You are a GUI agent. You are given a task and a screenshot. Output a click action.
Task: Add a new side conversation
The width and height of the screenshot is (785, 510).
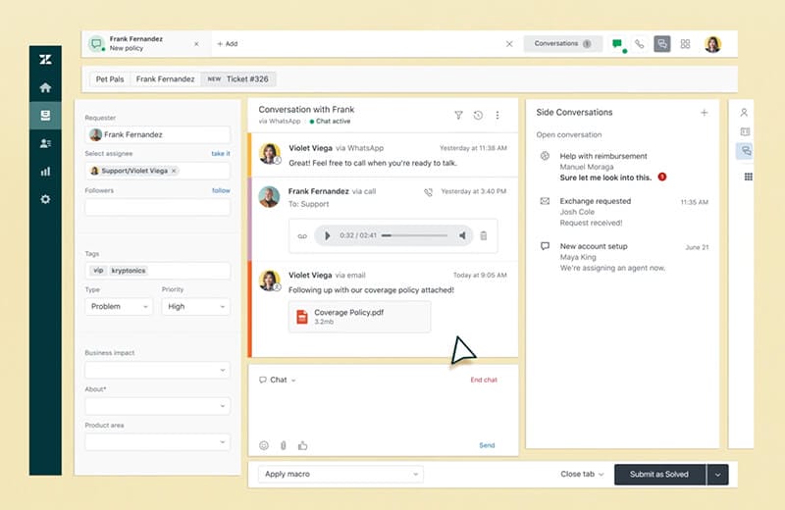(704, 113)
